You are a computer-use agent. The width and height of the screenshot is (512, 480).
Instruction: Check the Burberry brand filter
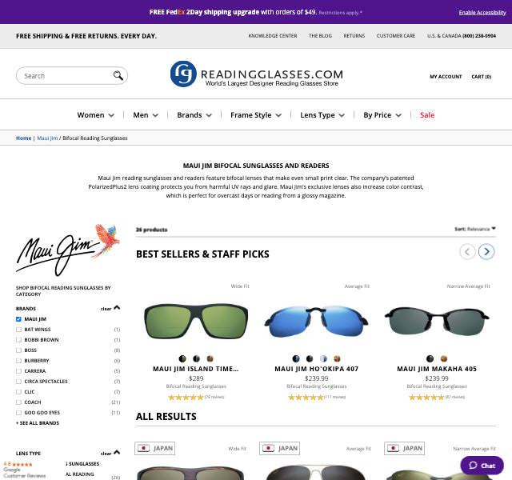pos(18,361)
